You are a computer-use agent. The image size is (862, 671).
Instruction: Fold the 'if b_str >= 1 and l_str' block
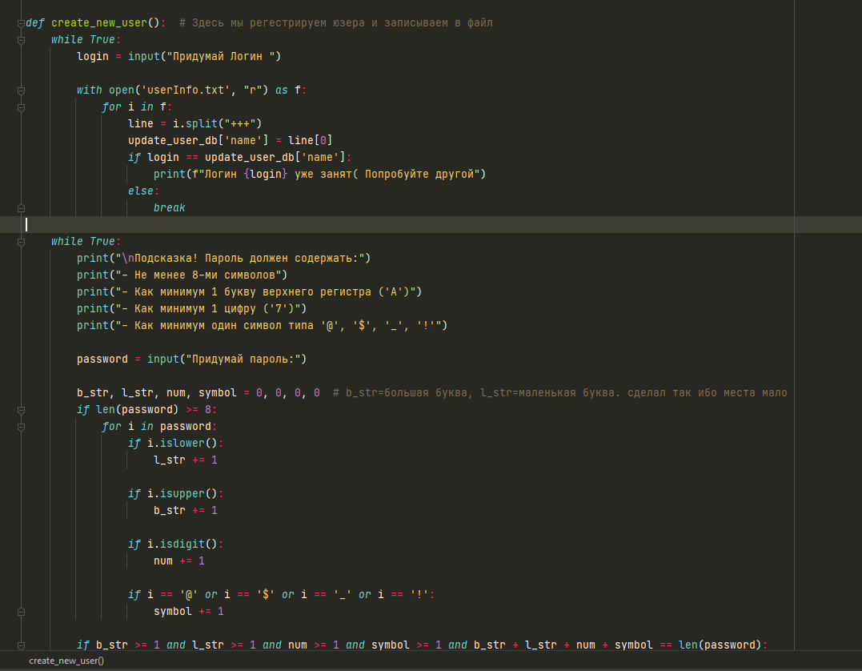(21, 645)
